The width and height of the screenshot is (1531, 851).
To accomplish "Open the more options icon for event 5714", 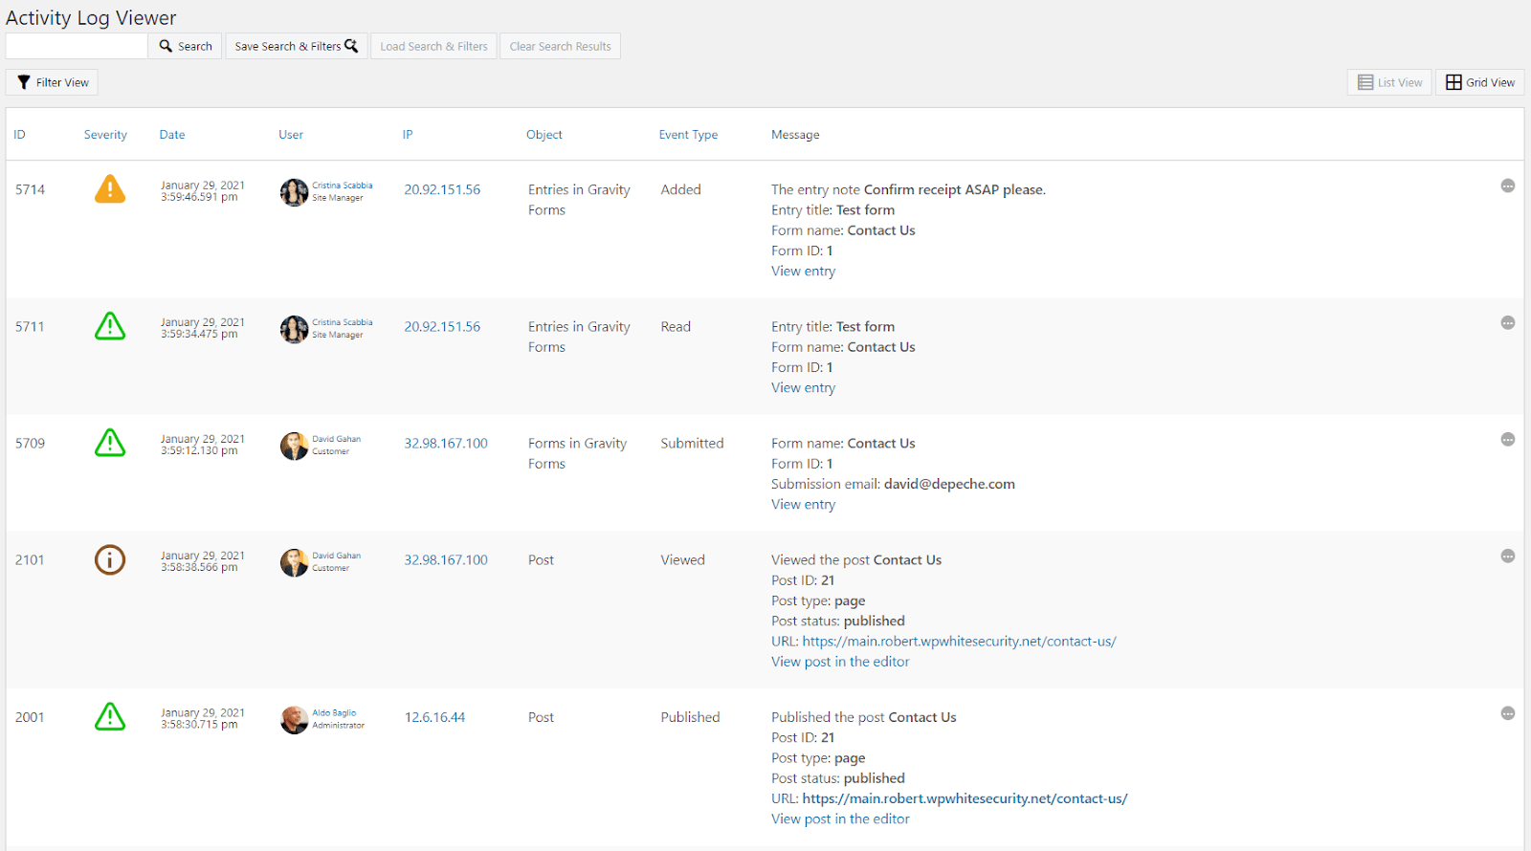I will (x=1507, y=186).
